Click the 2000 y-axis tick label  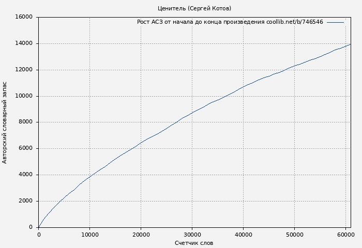[x=25, y=201]
